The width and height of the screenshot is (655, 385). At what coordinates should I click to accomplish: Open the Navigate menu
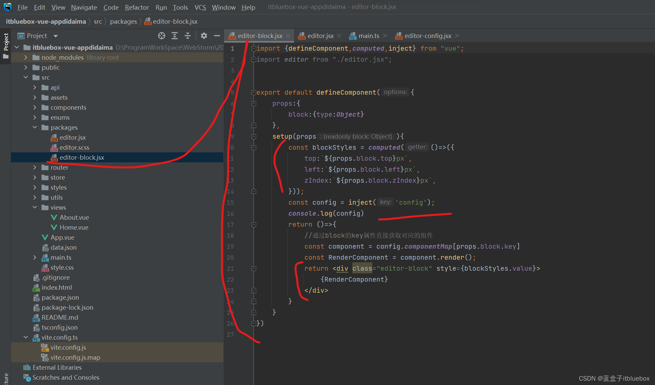[84, 7]
